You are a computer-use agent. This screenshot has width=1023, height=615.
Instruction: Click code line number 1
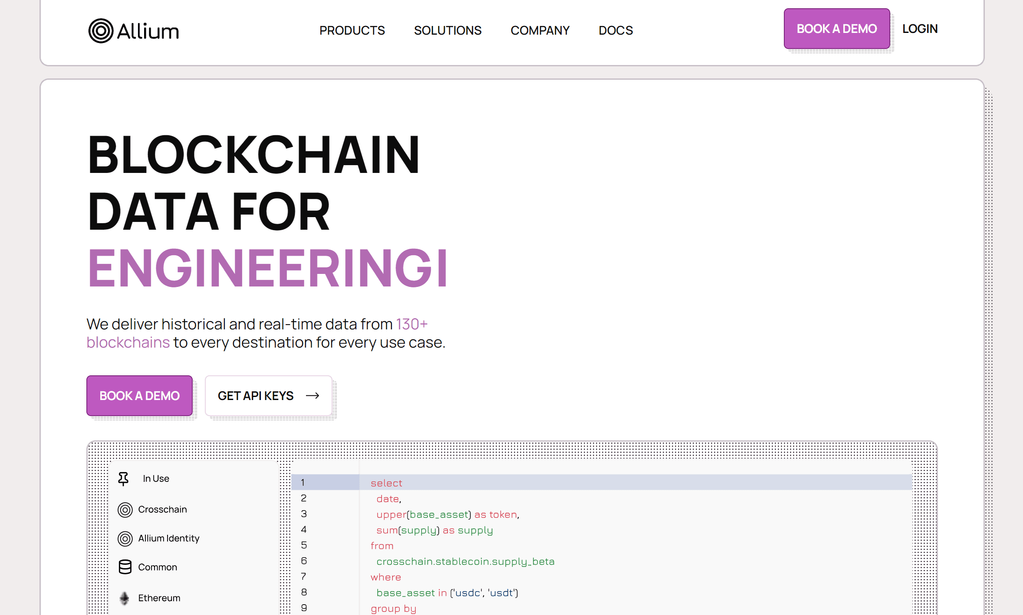pyautogui.click(x=303, y=482)
